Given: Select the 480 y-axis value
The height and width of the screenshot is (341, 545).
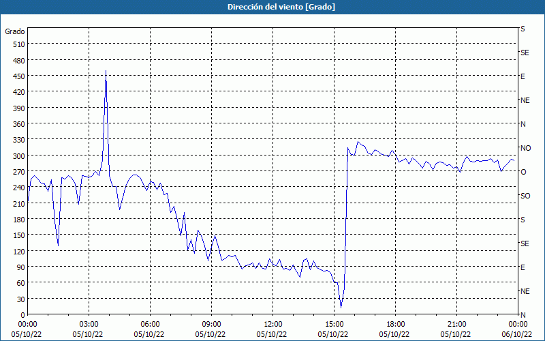Looking at the screenshot, I should pos(20,61).
